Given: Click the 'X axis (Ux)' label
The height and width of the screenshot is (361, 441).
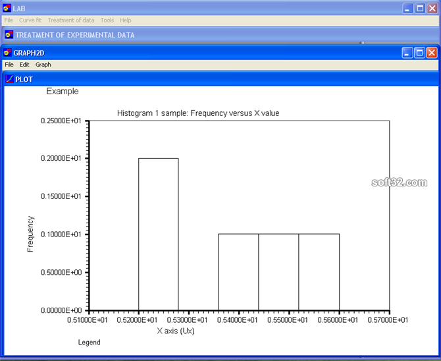Looking at the screenshot, I should pos(176,331).
